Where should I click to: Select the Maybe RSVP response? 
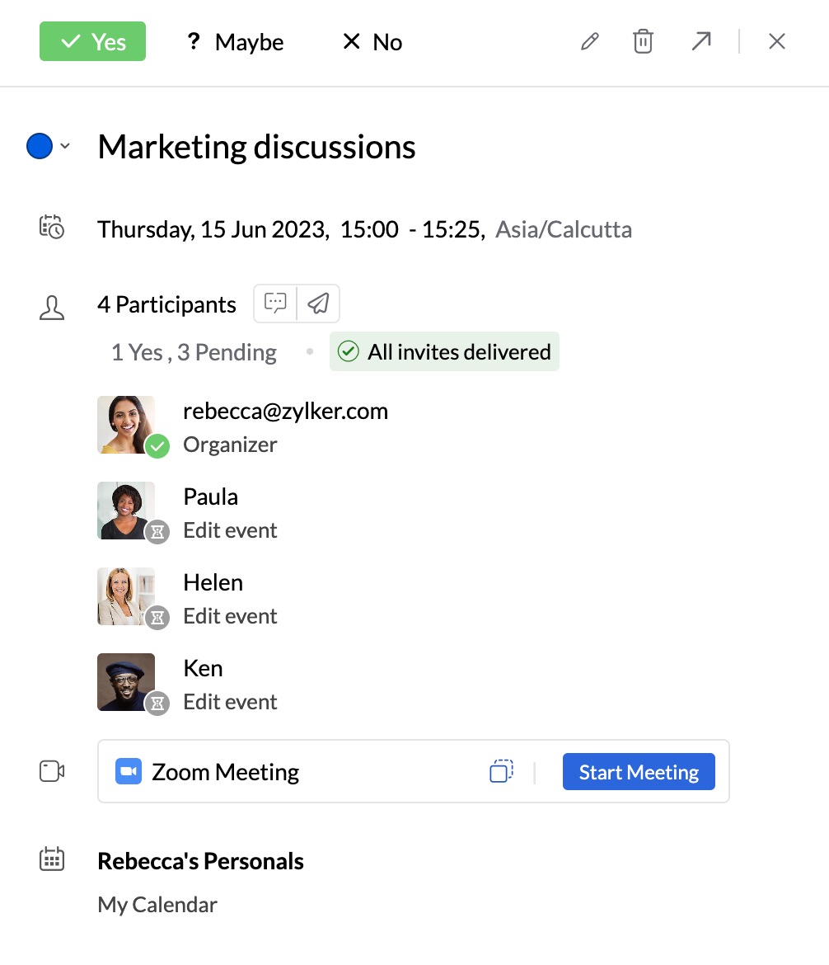pos(235,42)
